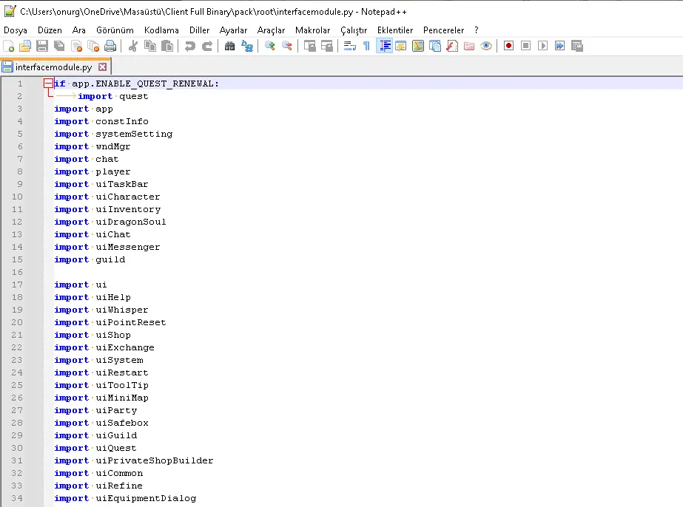
Task: Click the Open file folder icon
Action: pyautogui.click(x=25, y=46)
